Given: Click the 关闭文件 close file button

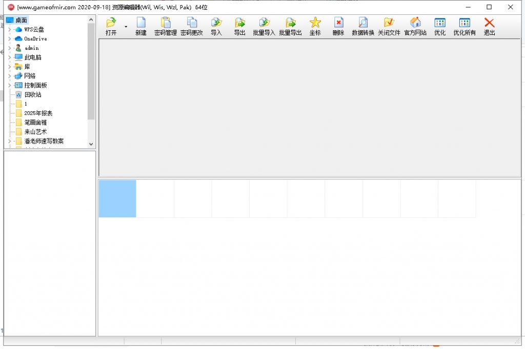Looking at the screenshot, I should click(389, 23).
